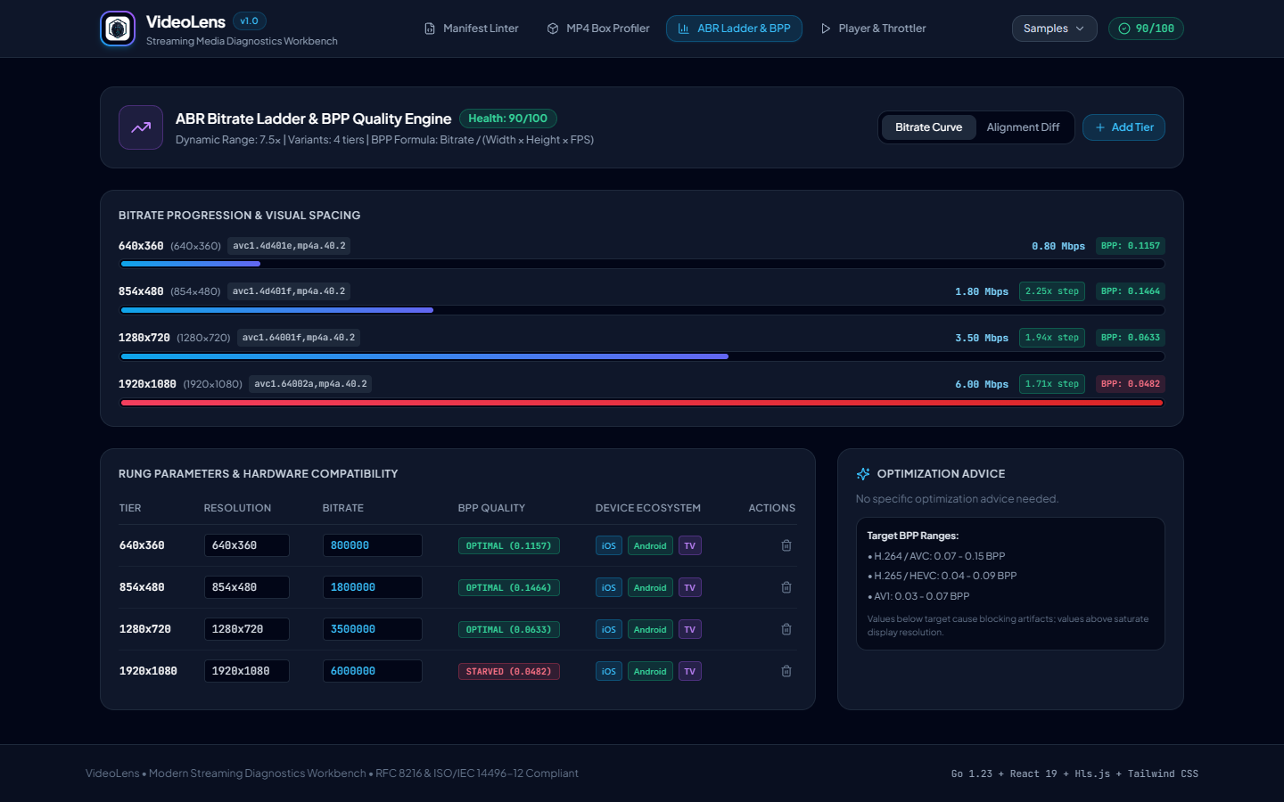
Task: Click the TV badge in 1280x720 row
Action: point(690,629)
